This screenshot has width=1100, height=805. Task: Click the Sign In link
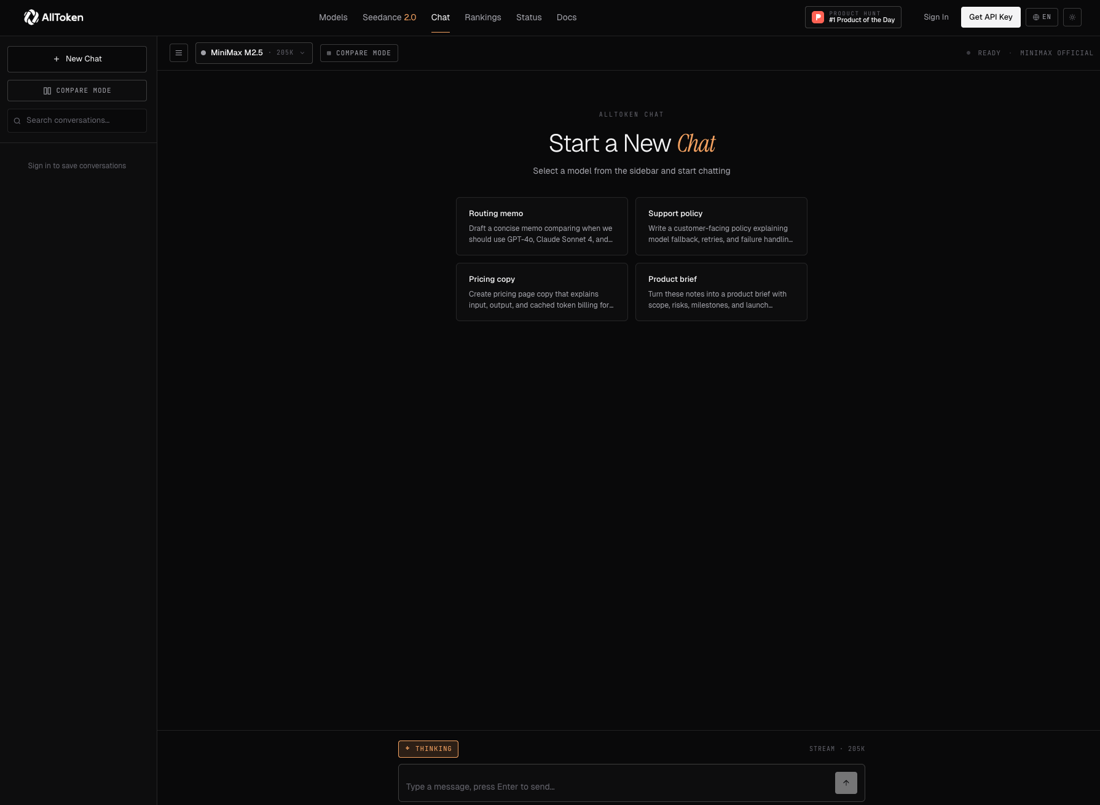click(x=936, y=17)
